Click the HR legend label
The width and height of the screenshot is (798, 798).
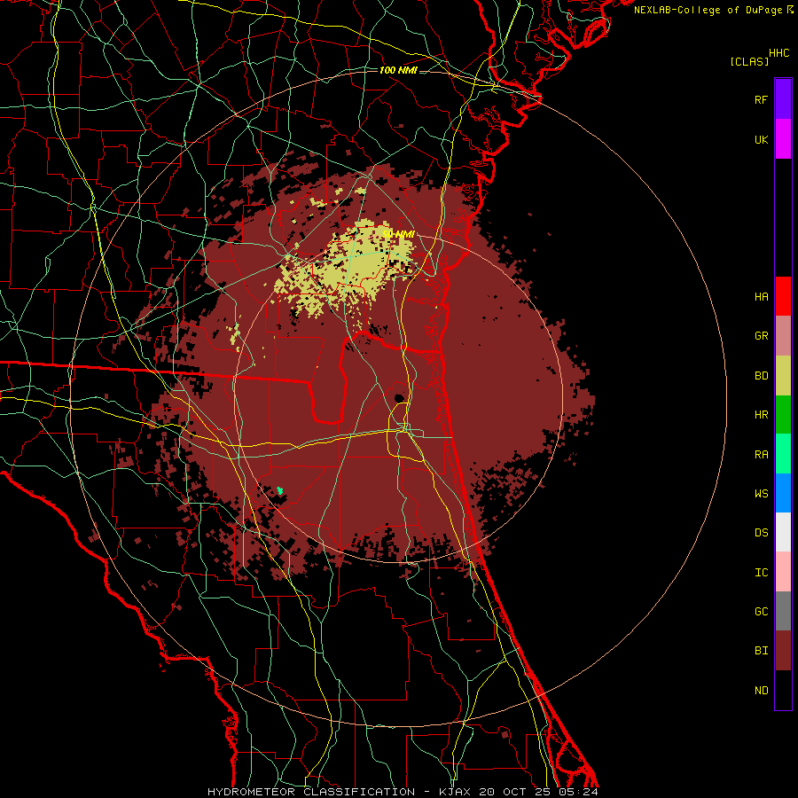click(761, 415)
